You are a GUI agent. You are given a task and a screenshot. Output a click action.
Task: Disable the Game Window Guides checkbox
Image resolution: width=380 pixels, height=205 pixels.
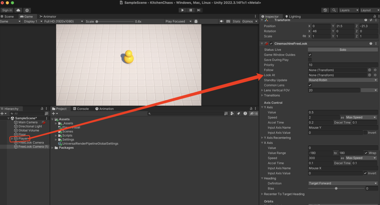point(310,54)
